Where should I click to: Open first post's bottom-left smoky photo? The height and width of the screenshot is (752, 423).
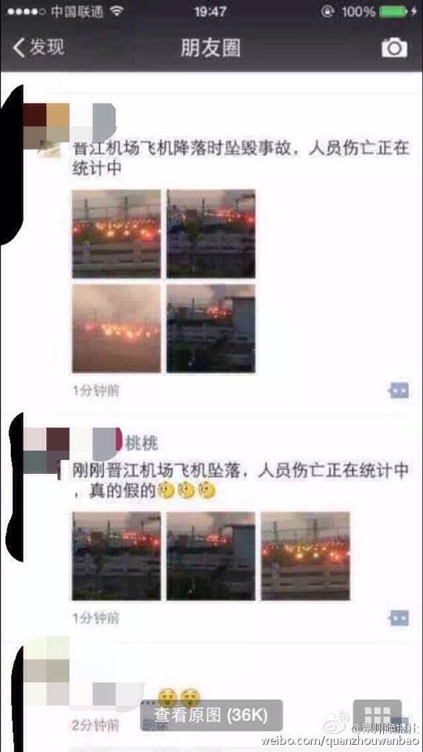pos(117,328)
